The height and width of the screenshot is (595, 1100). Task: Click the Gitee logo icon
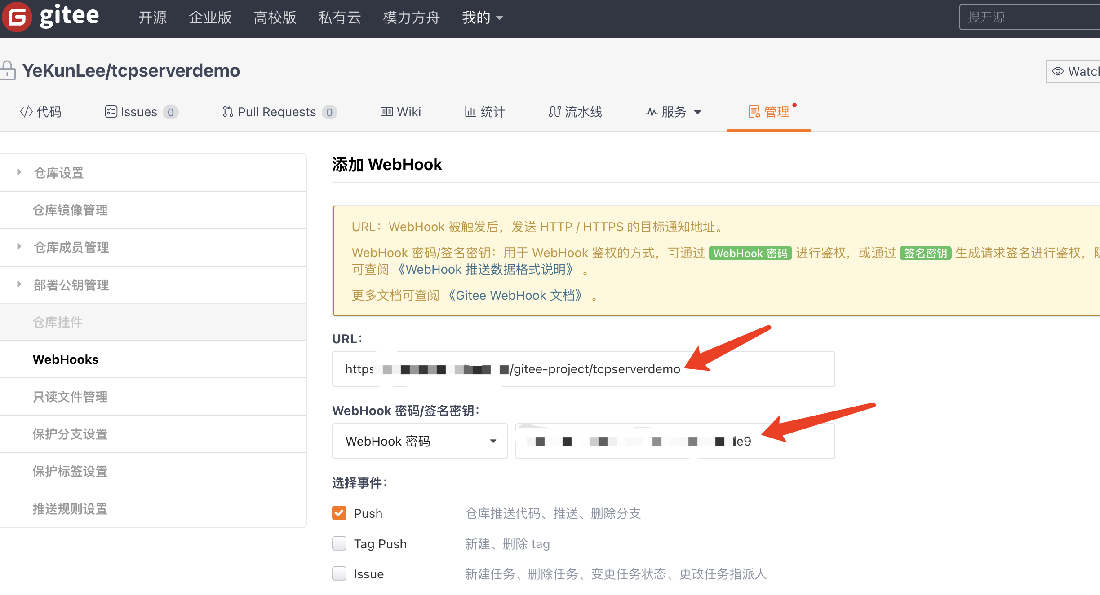[x=17, y=17]
